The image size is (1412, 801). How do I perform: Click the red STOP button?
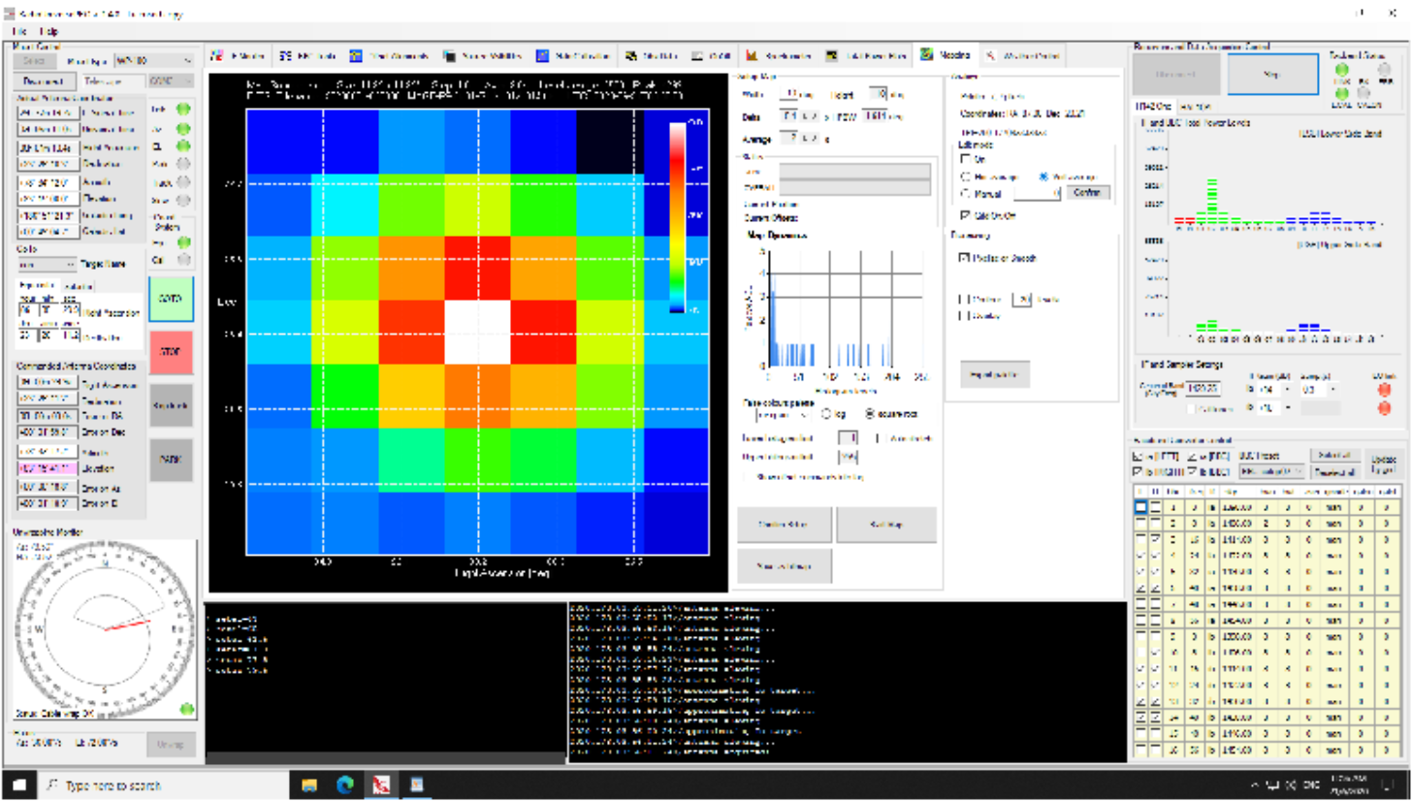click(x=171, y=352)
